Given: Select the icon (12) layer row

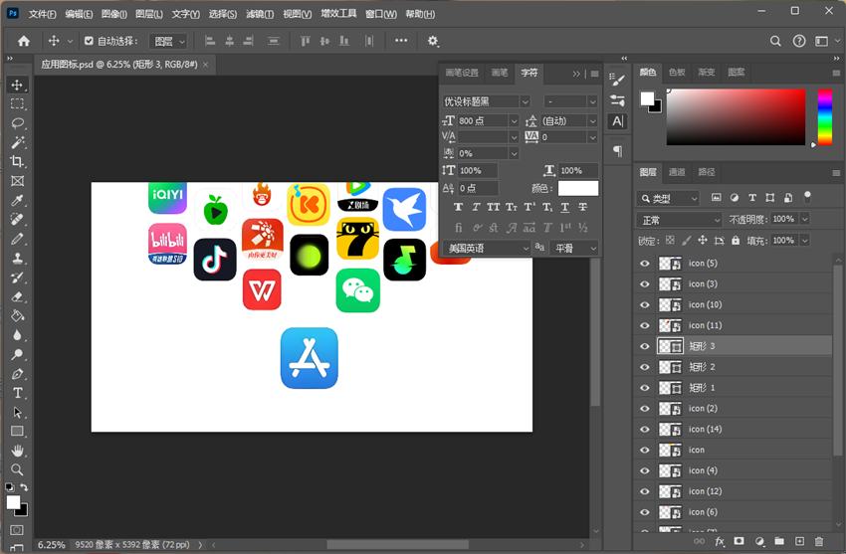Looking at the screenshot, I should pos(734,491).
